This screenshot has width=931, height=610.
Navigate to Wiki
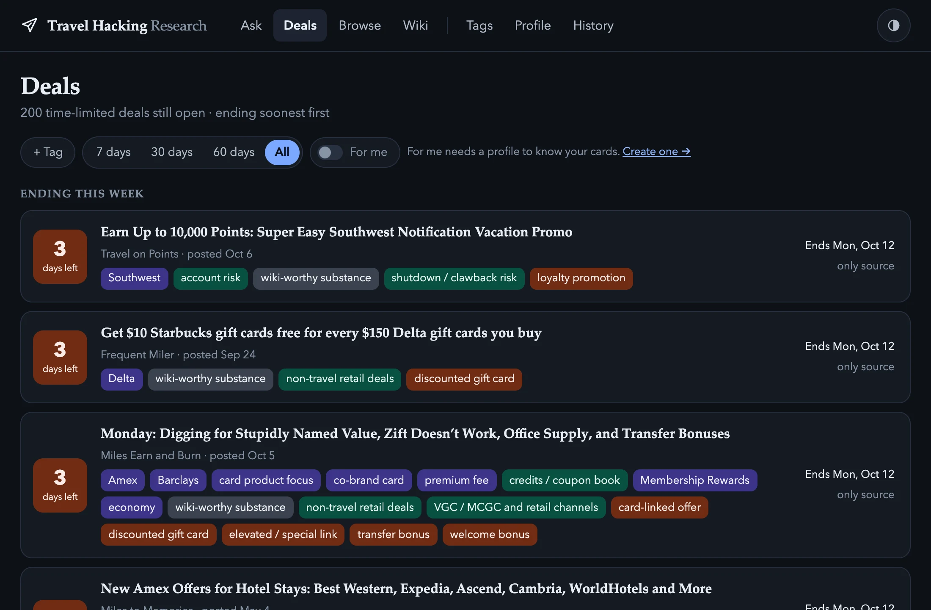point(416,25)
